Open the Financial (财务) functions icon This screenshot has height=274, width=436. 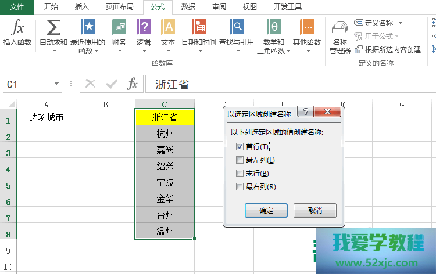coord(119,28)
